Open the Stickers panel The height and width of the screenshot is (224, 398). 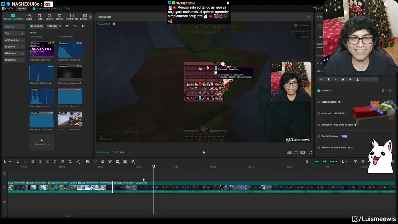click(x=49, y=17)
